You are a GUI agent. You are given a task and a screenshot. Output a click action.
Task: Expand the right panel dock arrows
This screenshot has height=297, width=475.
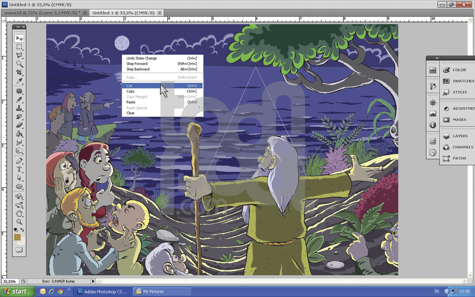[437, 58]
